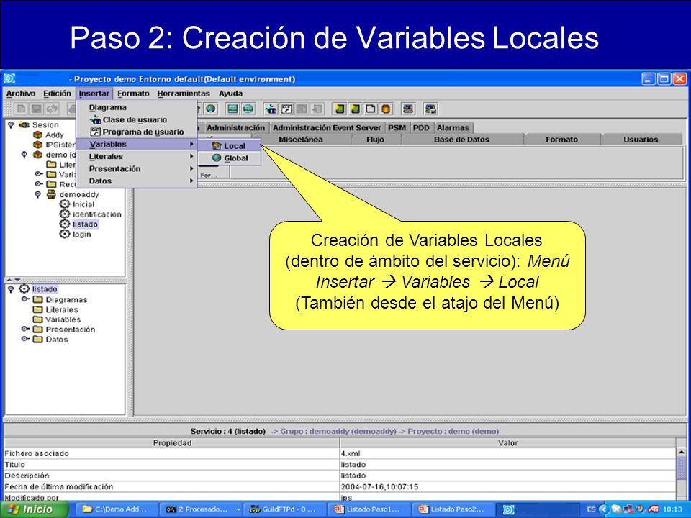Switch to the Usuarios tab

coord(641,140)
